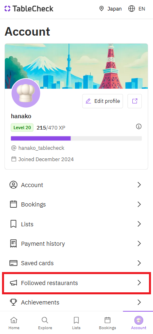Image resolution: width=153 pixels, height=334 pixels.
Task: Open the EN language selector
Action: pos(137,9)
